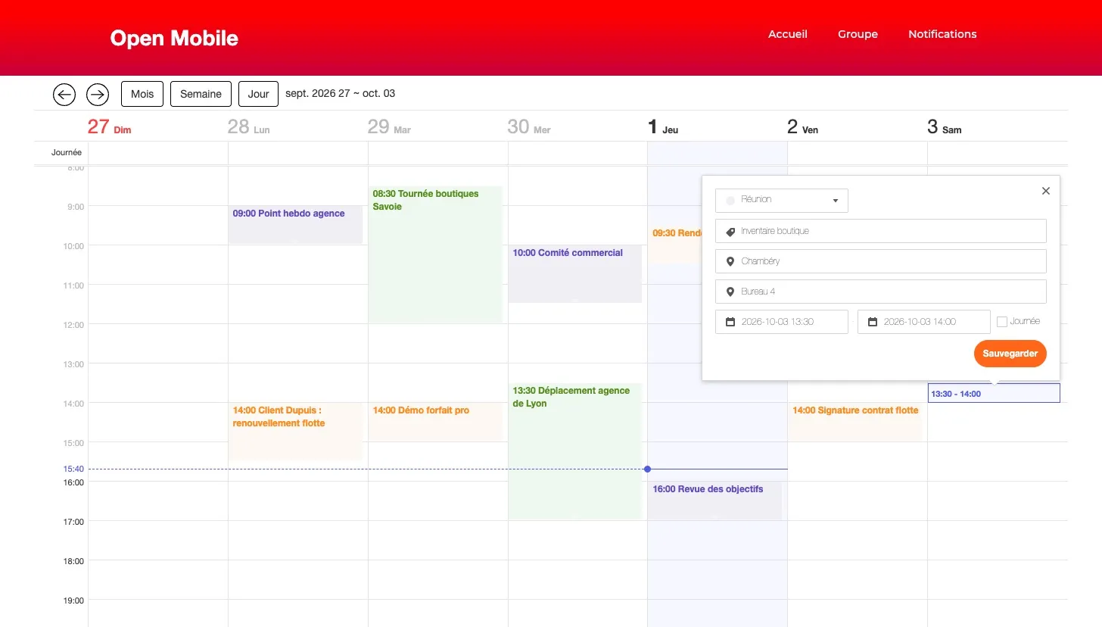Click the calendar icon in start date field

tap(730, 322)
